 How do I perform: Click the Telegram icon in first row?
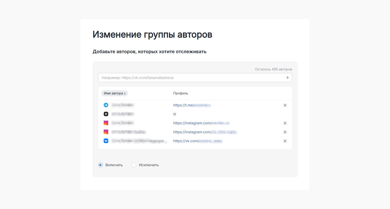pos(106,105)
